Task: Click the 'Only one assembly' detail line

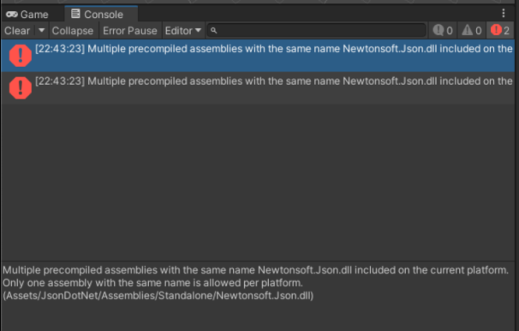Action: (153, 283)
